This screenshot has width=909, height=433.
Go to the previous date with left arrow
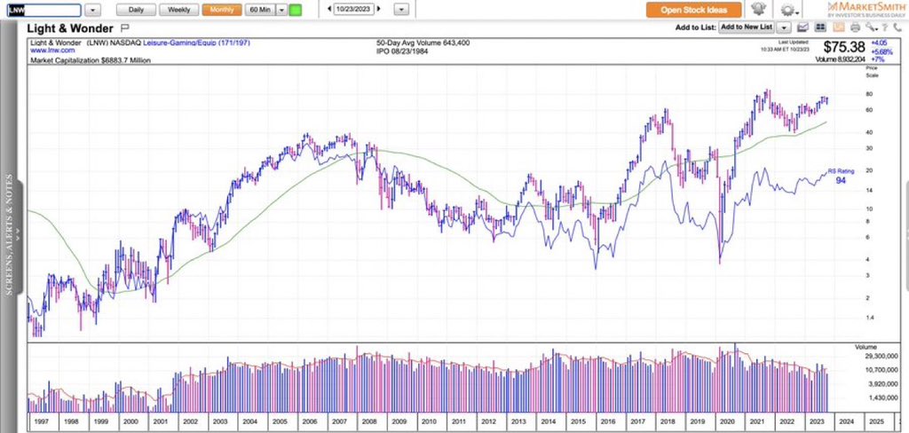pos(329,9)
